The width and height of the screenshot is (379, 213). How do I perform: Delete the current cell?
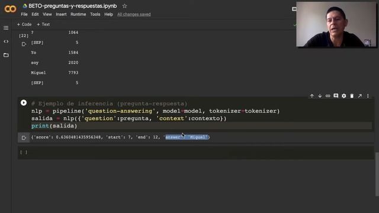[352, 96]
